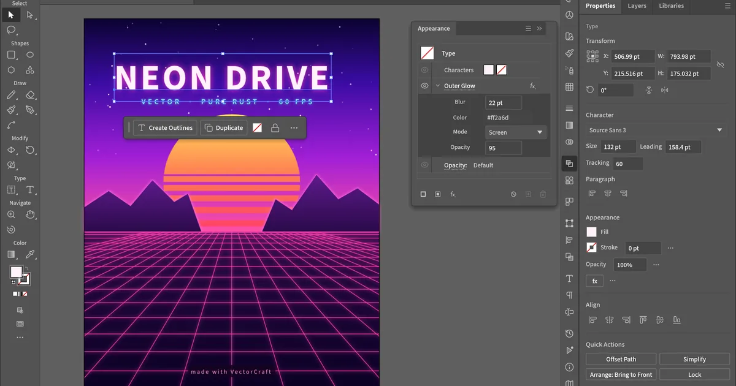Select the Area Type tool
Image resolution: width=736 pixels, height=386 pixels.
pos(11,190)
